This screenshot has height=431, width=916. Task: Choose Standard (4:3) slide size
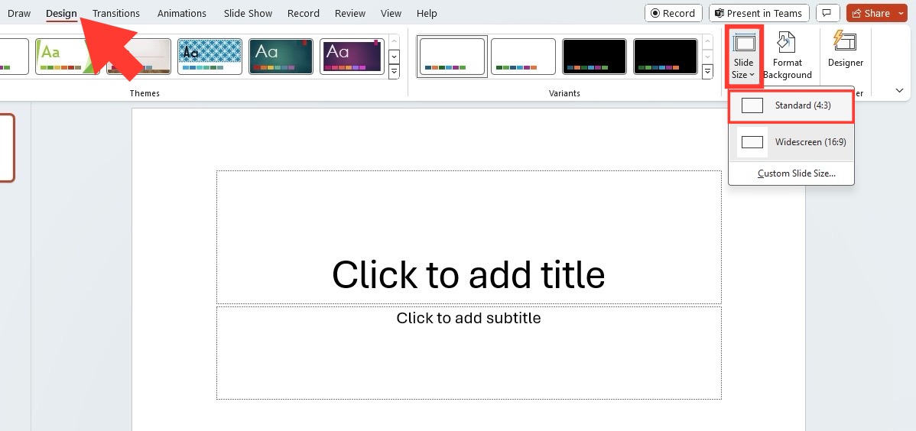(791, 105)
